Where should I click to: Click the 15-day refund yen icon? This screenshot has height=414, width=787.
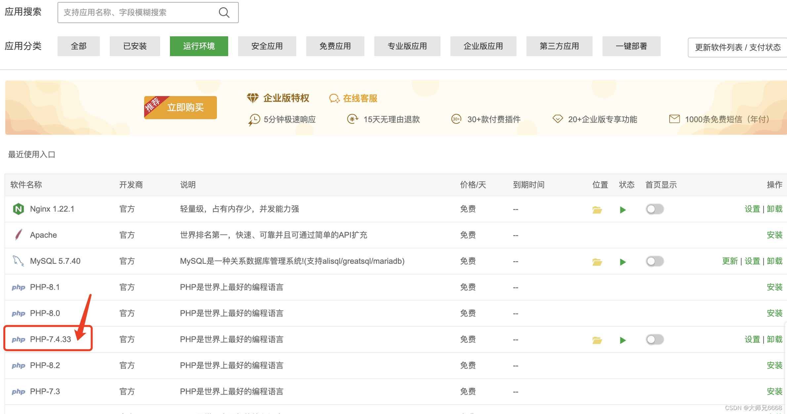click(352, 119)
